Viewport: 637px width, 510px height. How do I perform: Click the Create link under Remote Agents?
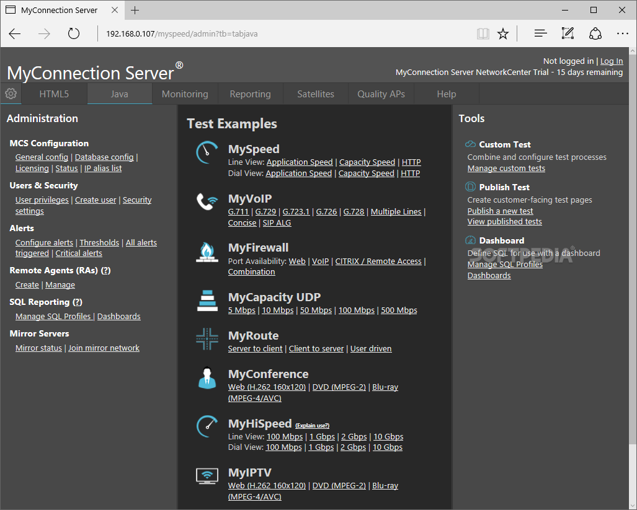27,284
